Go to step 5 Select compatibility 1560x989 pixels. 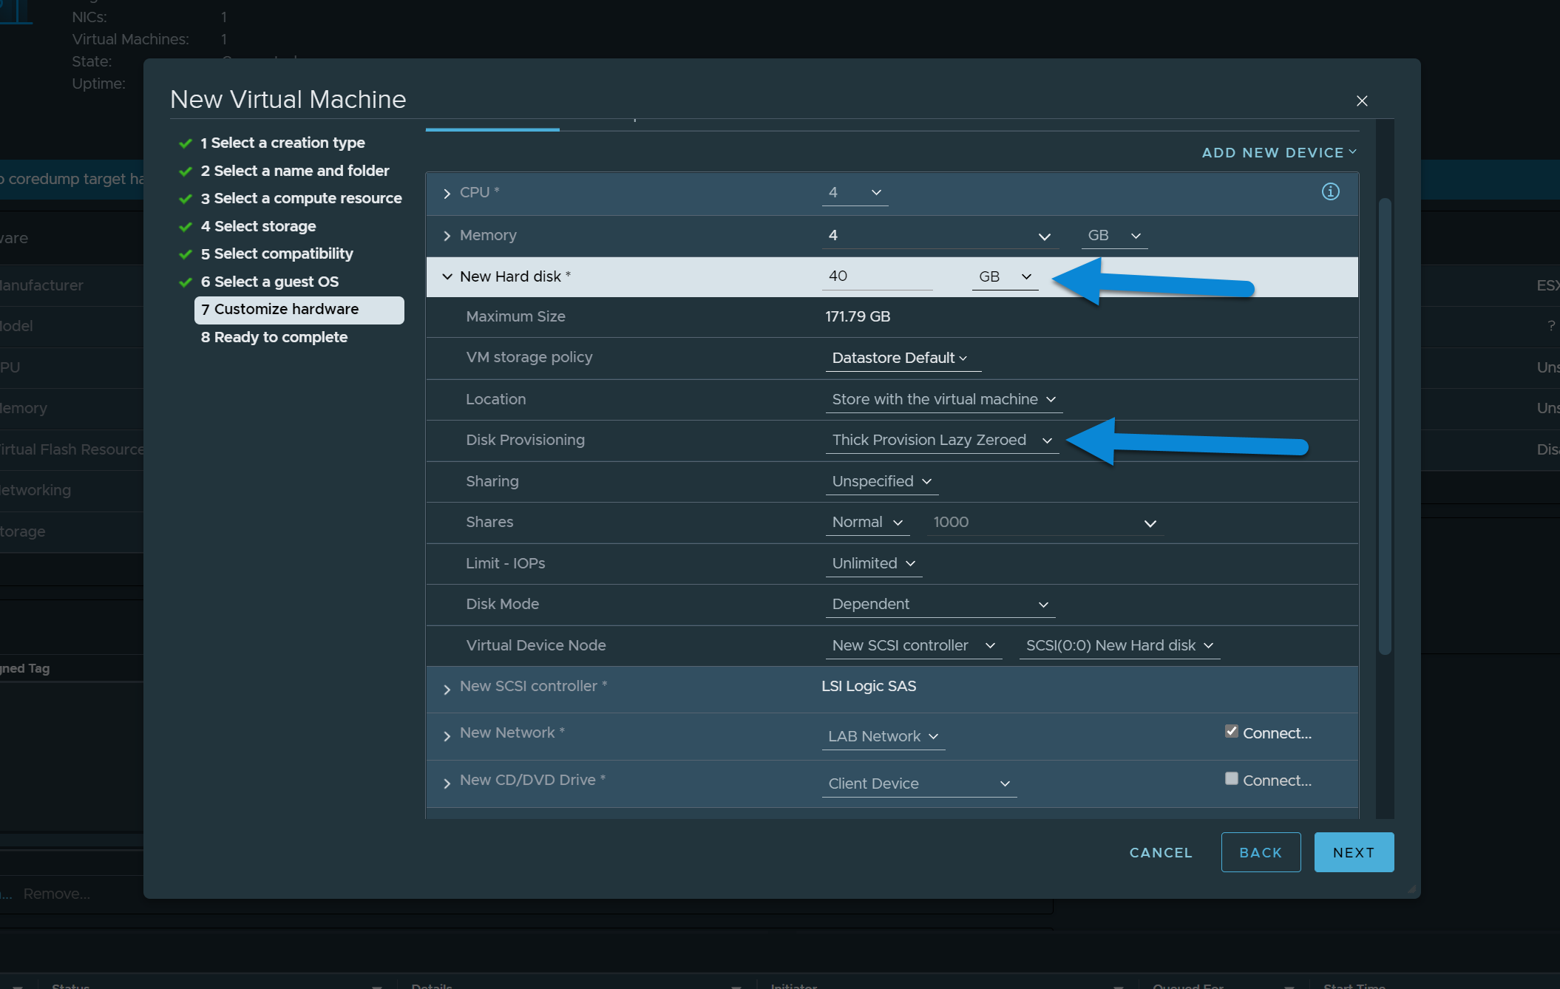click(277, 254)
